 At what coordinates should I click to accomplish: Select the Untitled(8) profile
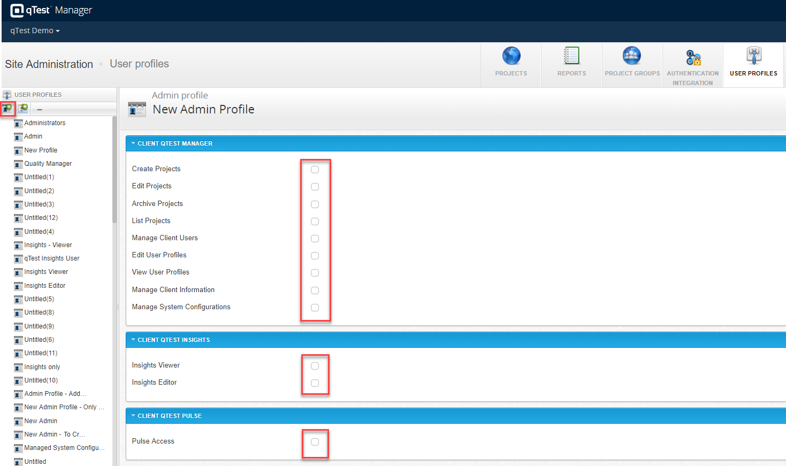point(39,312)
